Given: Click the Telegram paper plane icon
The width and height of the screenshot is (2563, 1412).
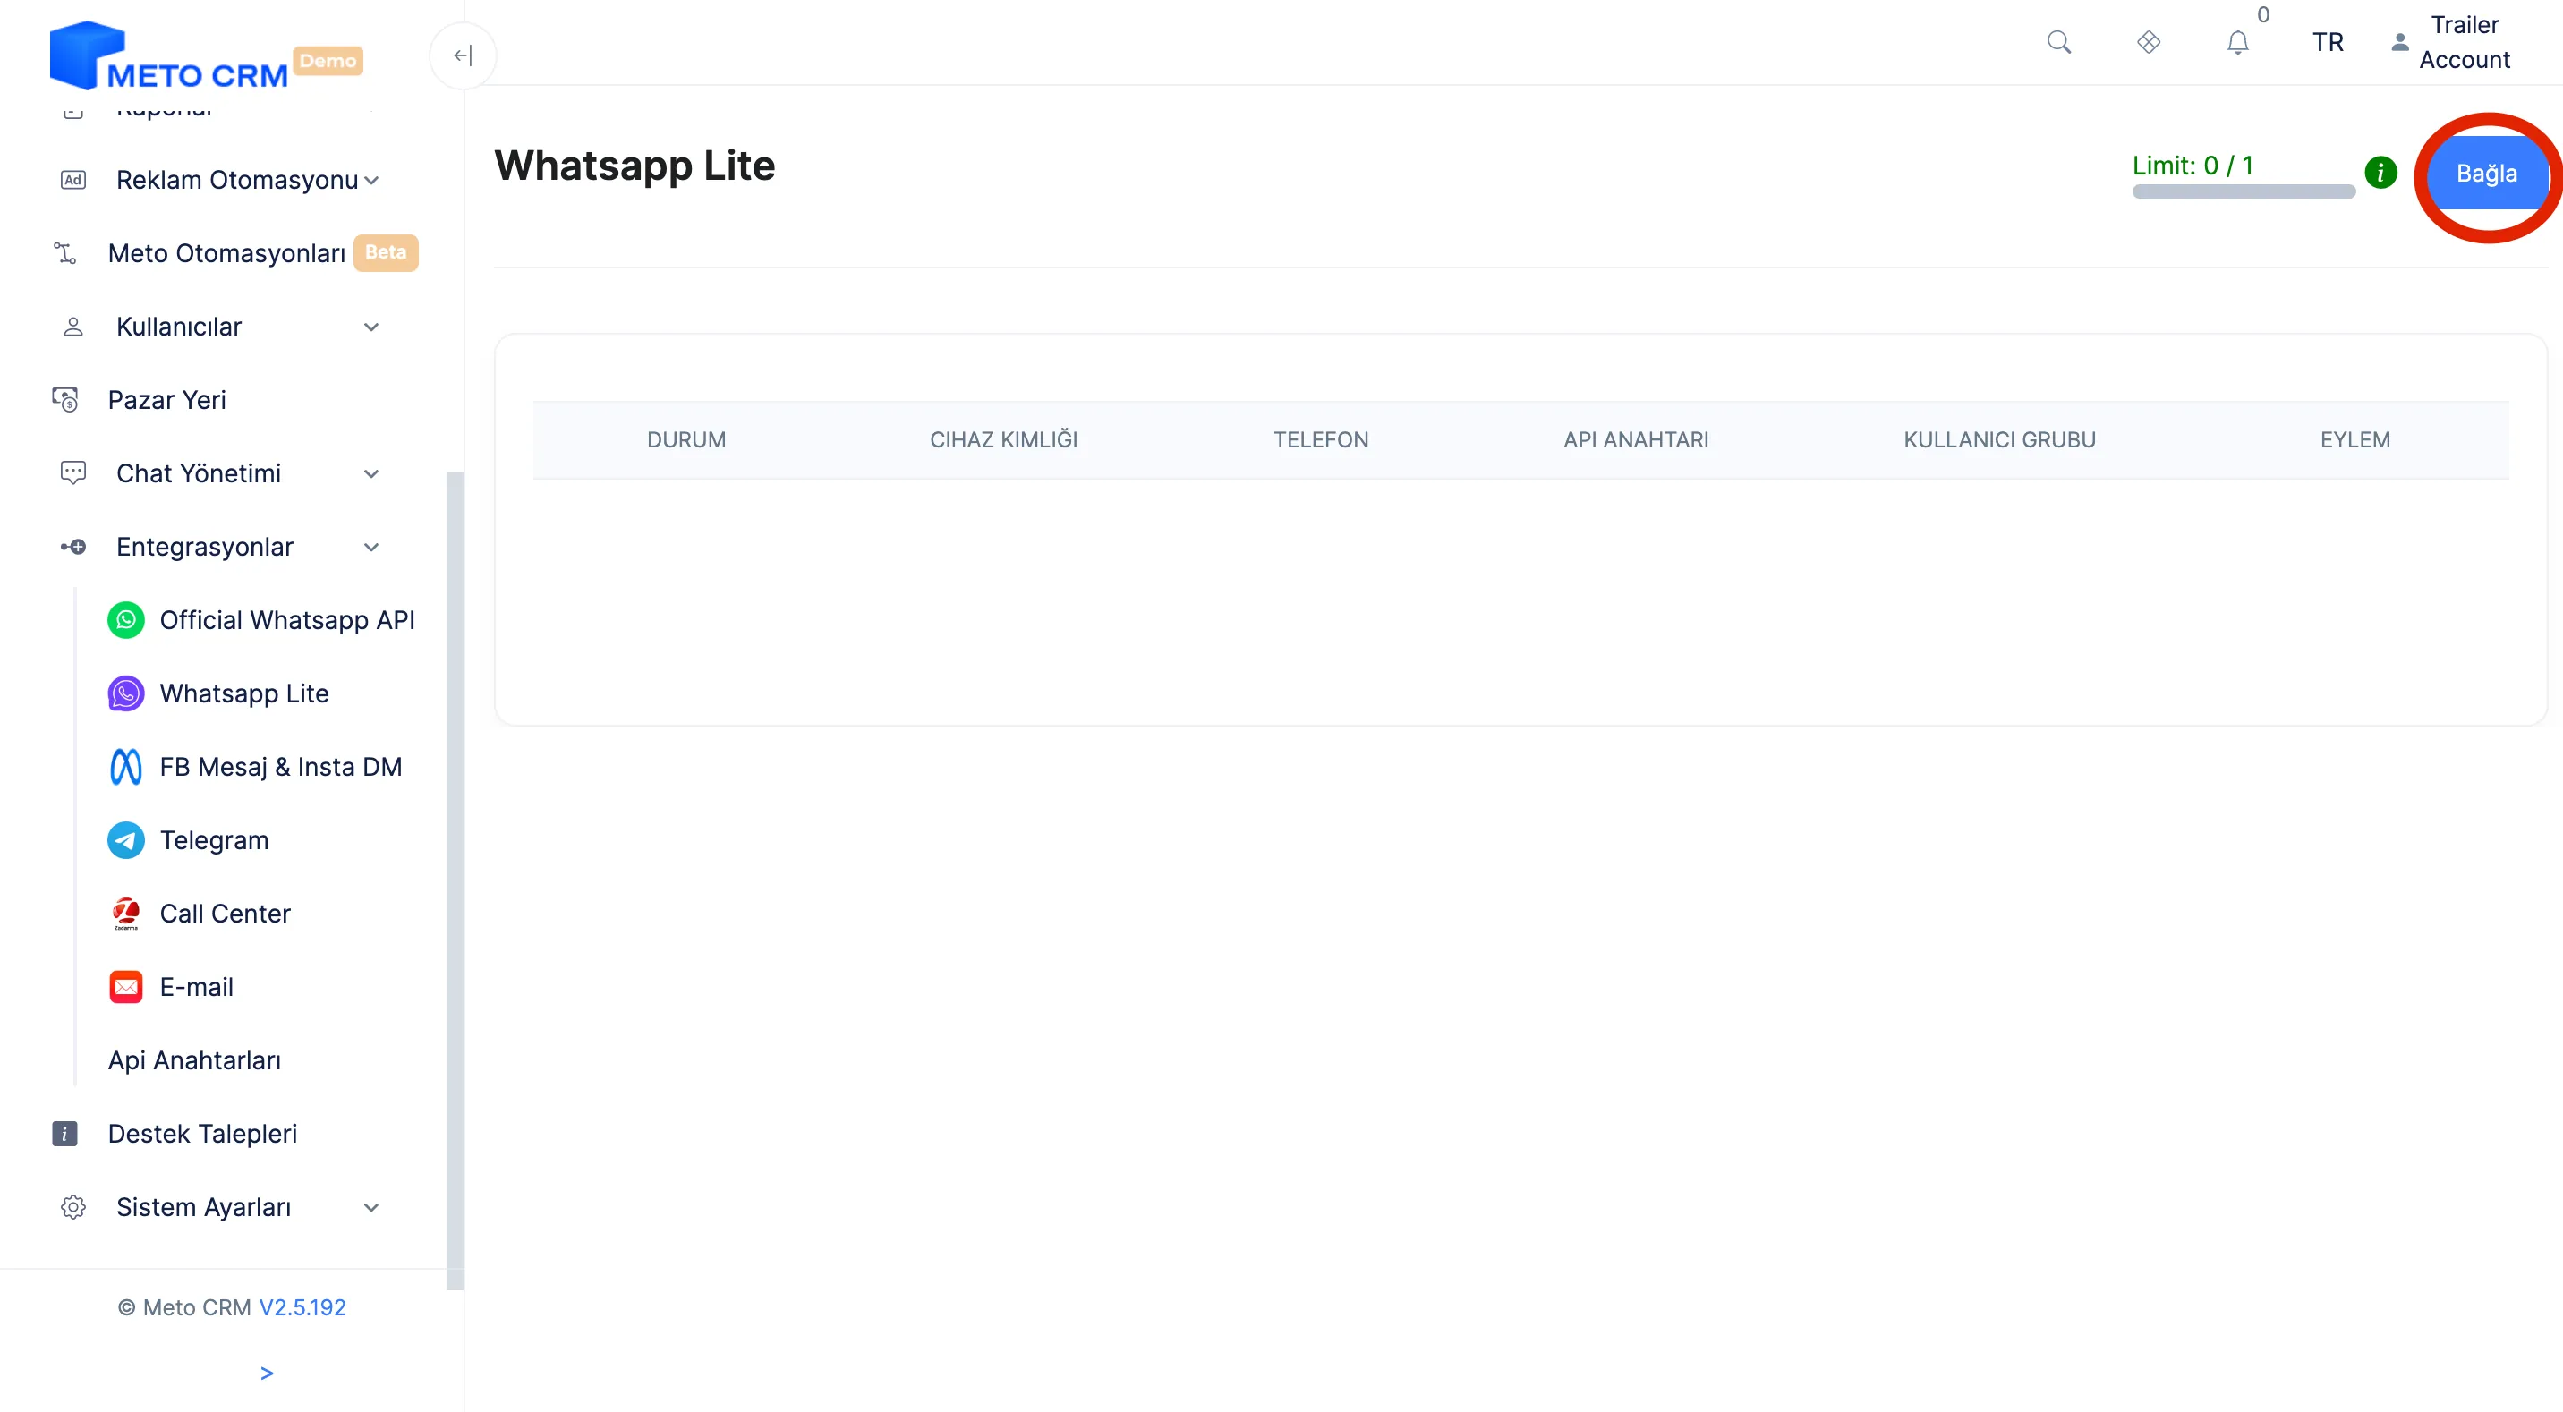Looking at the screenshot, I should point(125,840).
